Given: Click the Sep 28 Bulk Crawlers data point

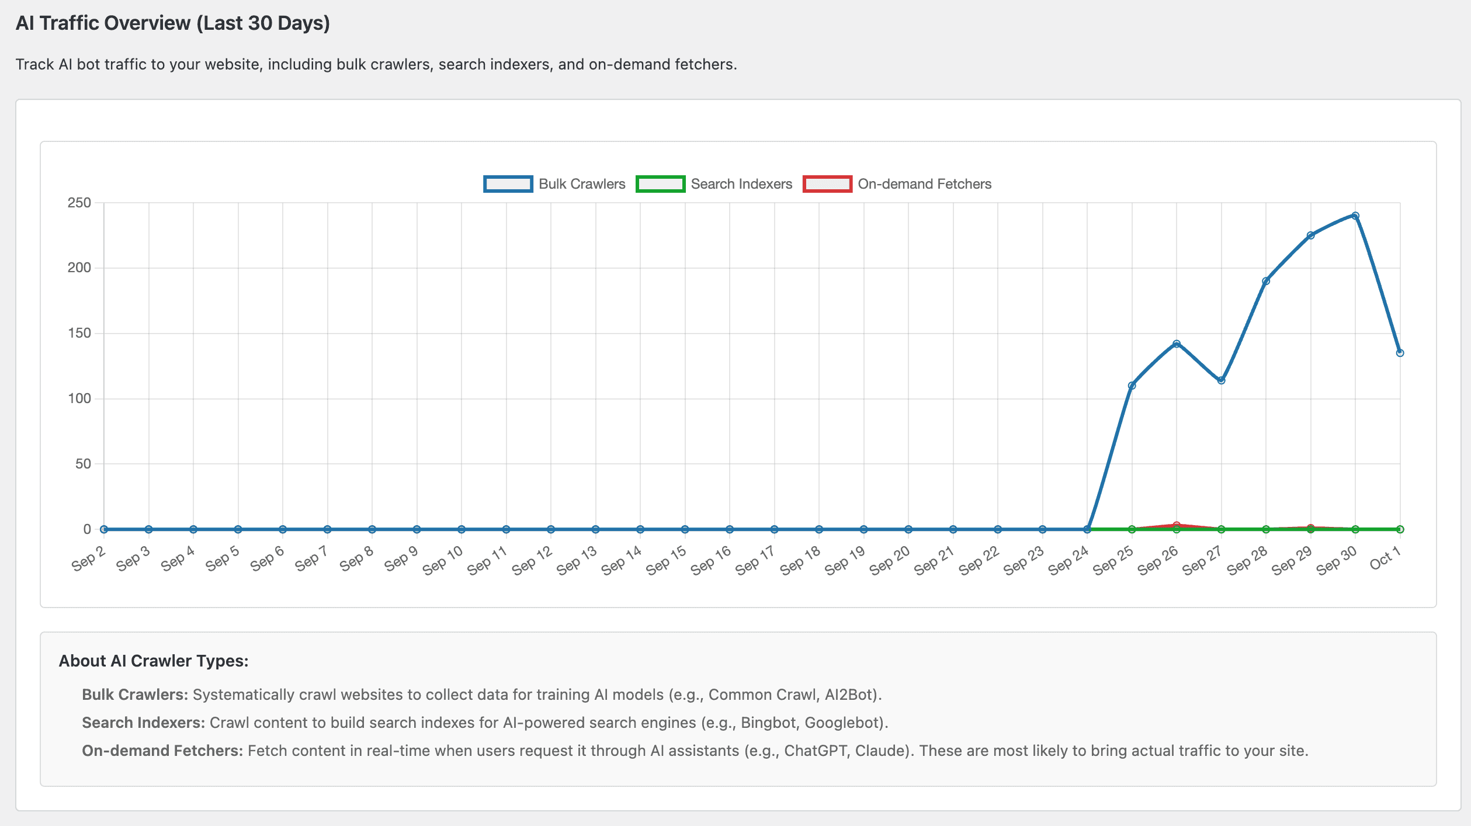Looking at the screenshot, I should (x=1266, y=281).
